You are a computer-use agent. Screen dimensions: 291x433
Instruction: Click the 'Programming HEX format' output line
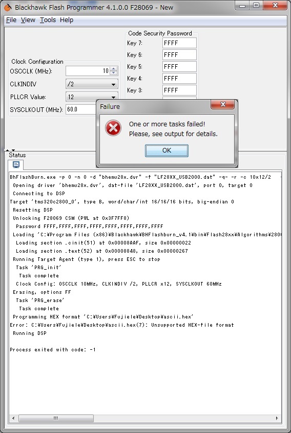click(103, 317)
